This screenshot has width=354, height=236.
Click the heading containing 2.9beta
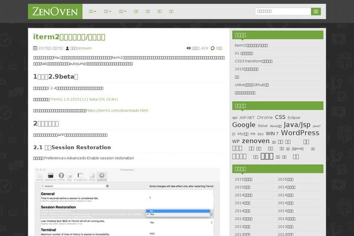pyautogui.click(x=56, y=77)
